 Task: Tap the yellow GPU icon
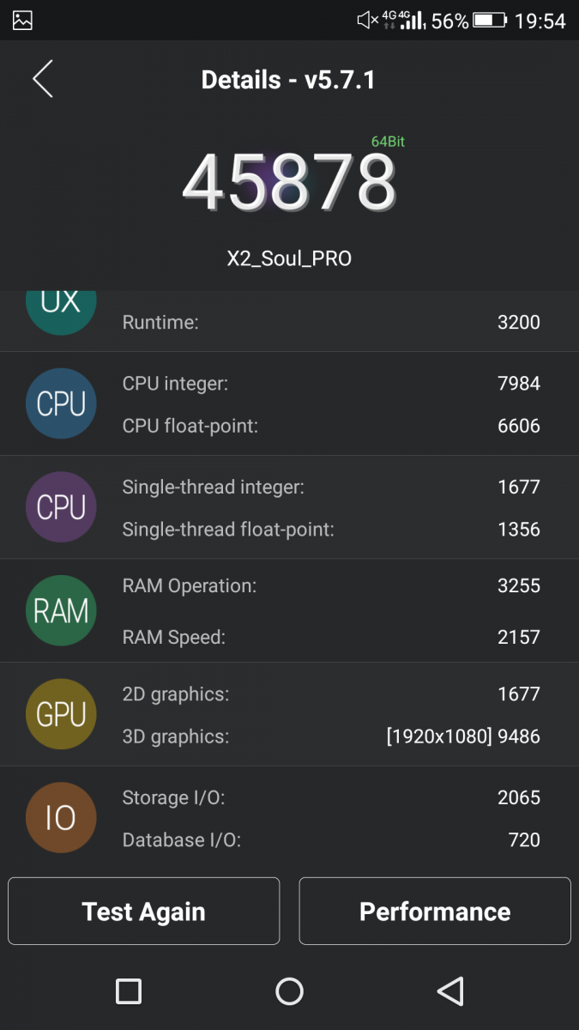[x=61, y=714]
